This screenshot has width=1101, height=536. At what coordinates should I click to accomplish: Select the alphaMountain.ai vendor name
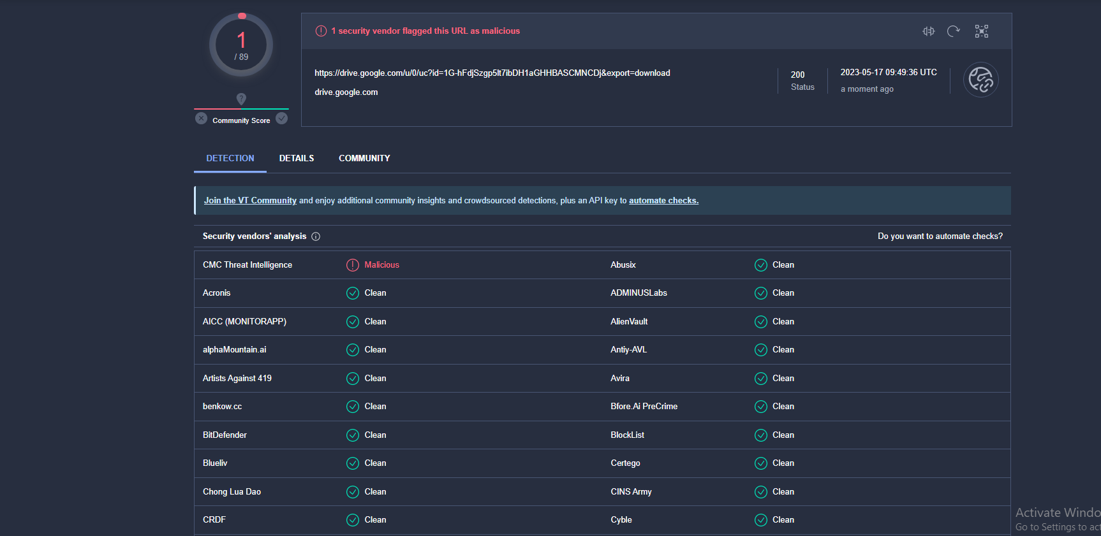(235, 350)
